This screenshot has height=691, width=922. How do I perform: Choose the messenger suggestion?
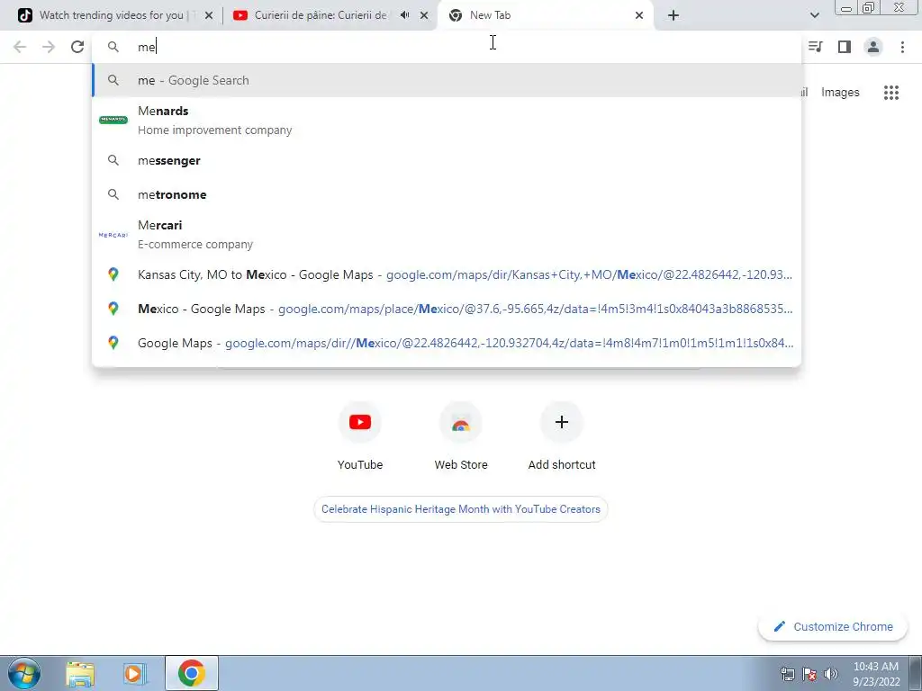(447, 160)
